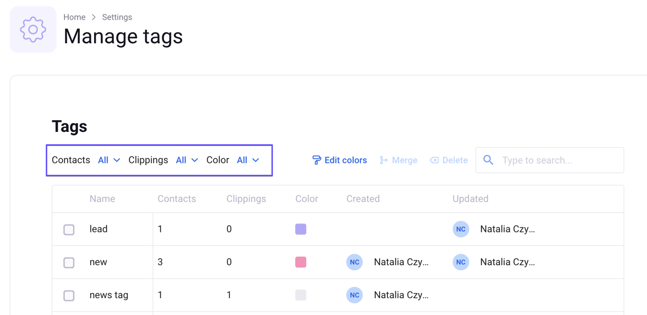This screenshot has height=315, width=647.
Task: Click Natalia Czy… in the news tag row
Action: [x=401, y=295]
